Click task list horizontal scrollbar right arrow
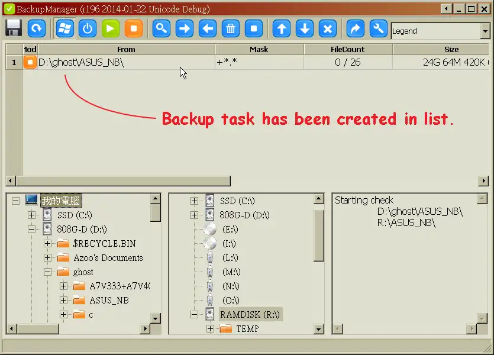The width and height of the screenshot is (494, 355). coord(483,181)
